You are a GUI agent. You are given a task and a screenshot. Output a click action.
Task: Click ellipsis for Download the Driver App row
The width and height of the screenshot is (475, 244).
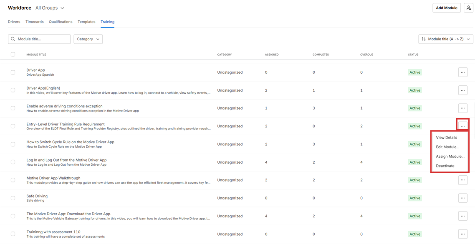click(462, 216)
